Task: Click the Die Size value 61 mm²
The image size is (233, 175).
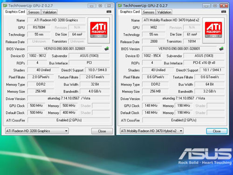Action: pos(192,34)
